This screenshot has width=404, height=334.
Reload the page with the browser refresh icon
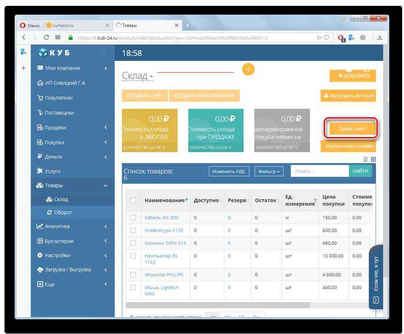point(46,37)
